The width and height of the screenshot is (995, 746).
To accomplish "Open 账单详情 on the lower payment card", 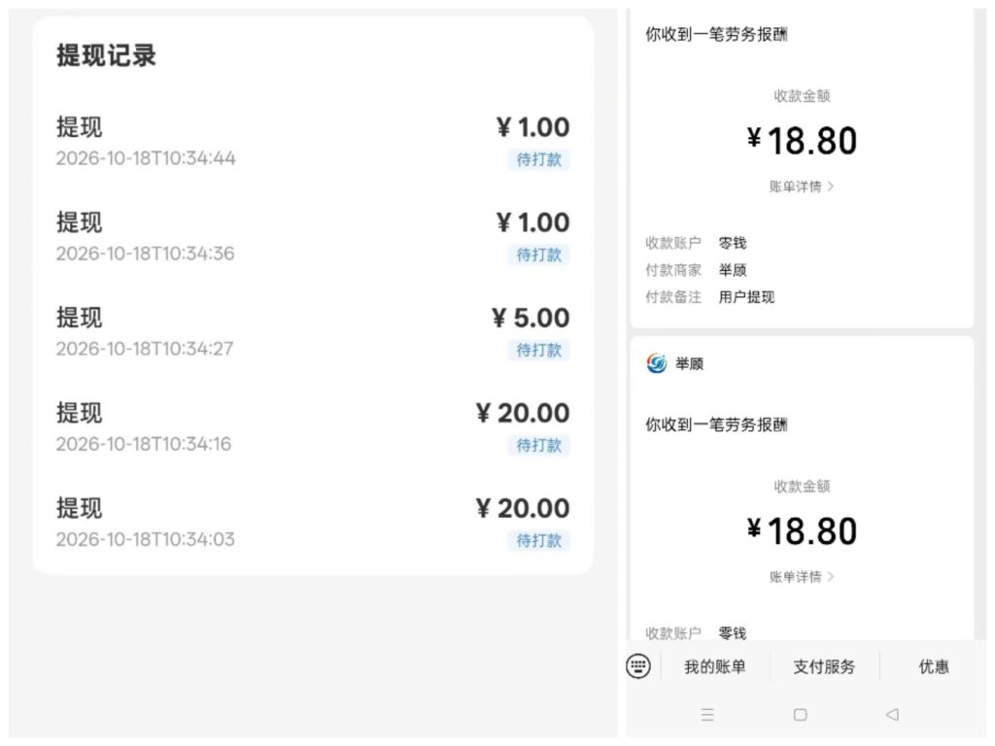I will click(x=802, y=577).
